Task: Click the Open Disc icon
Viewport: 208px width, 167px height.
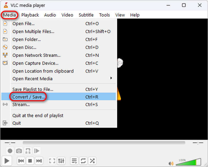Action: coord(5,47)
